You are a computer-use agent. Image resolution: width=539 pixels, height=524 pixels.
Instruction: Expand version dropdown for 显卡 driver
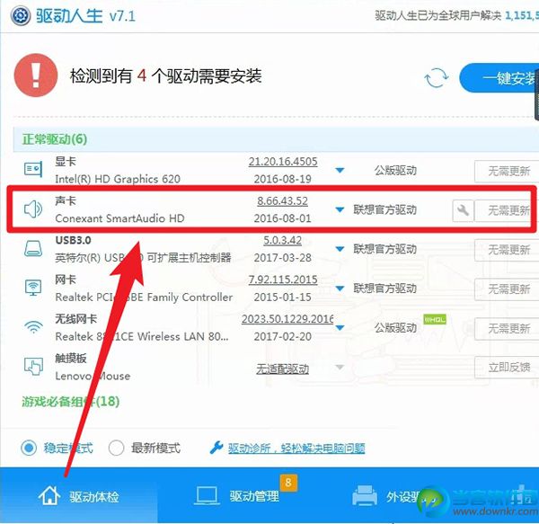pyautogui.click(x=340, y=170)
